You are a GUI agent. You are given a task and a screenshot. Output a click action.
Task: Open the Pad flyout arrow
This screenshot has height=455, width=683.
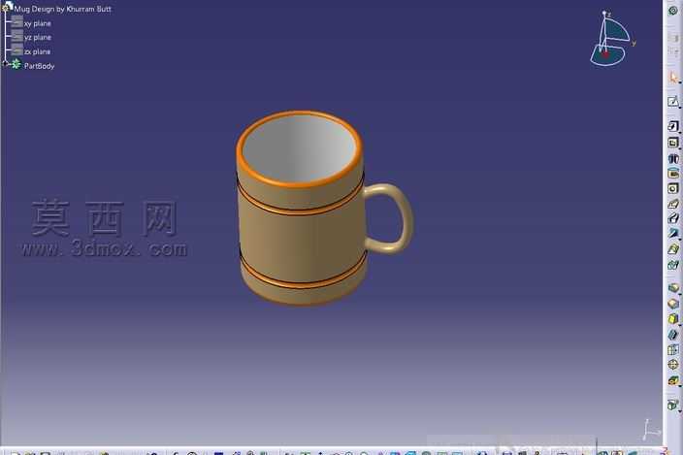pos(679,131)
